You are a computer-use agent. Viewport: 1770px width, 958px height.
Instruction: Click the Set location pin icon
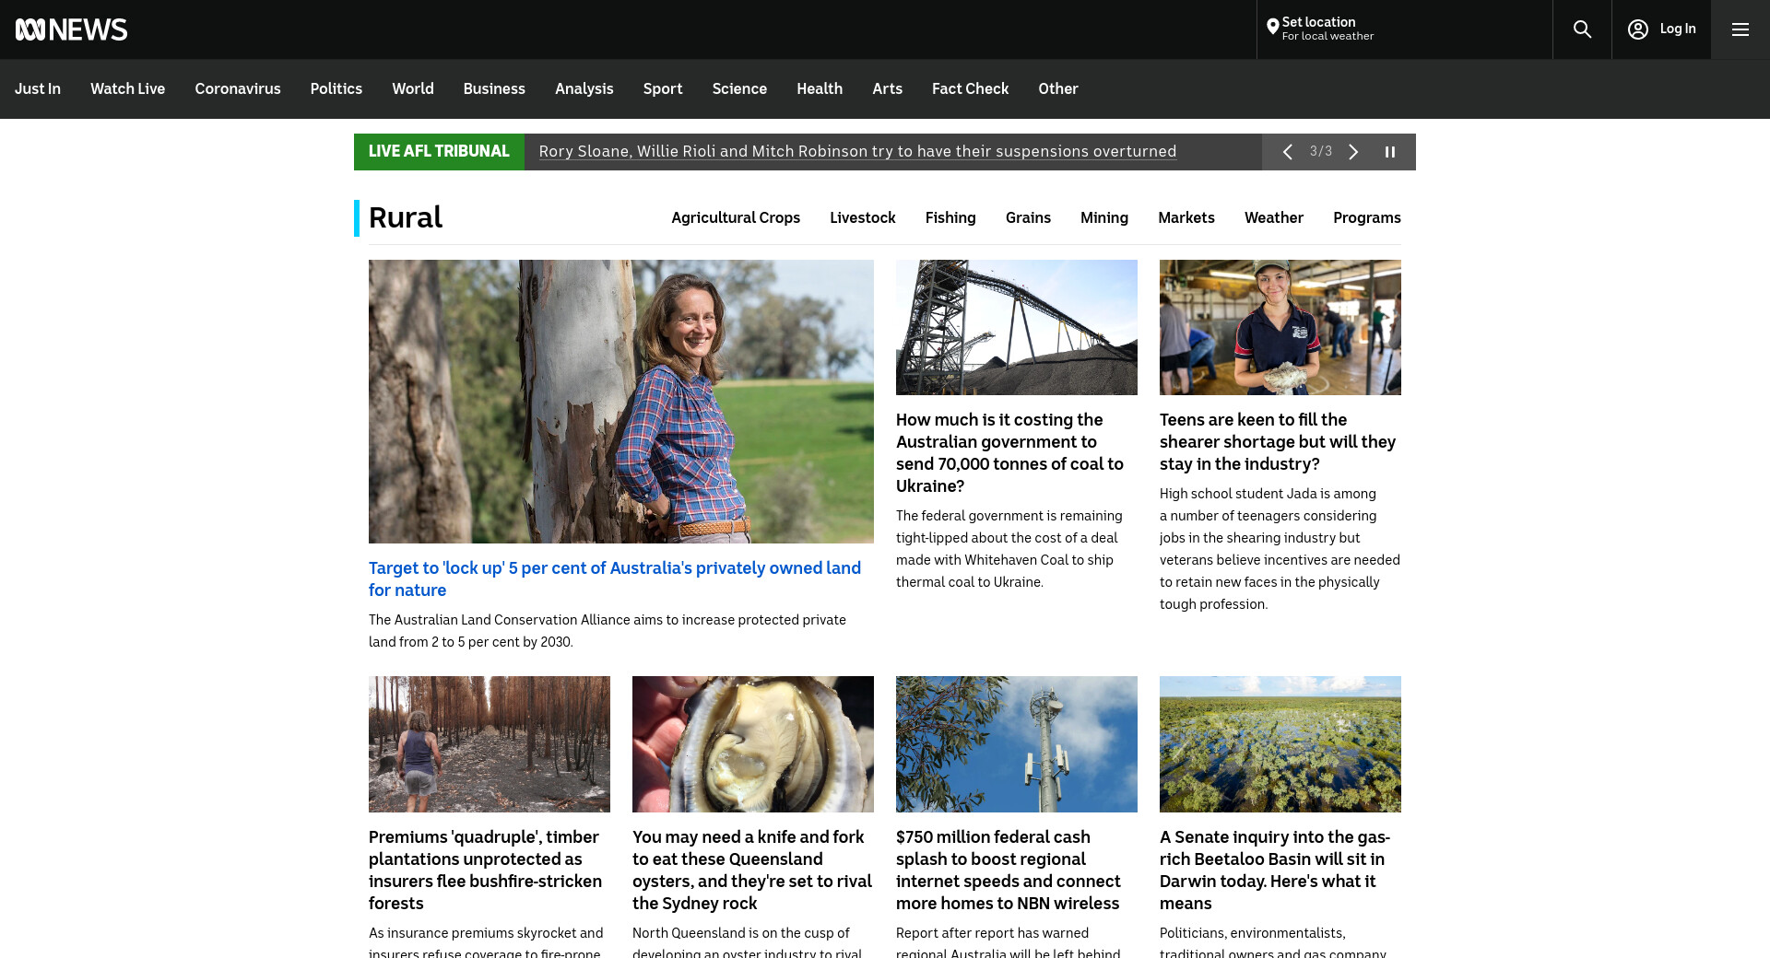(x=1272, y=28)
